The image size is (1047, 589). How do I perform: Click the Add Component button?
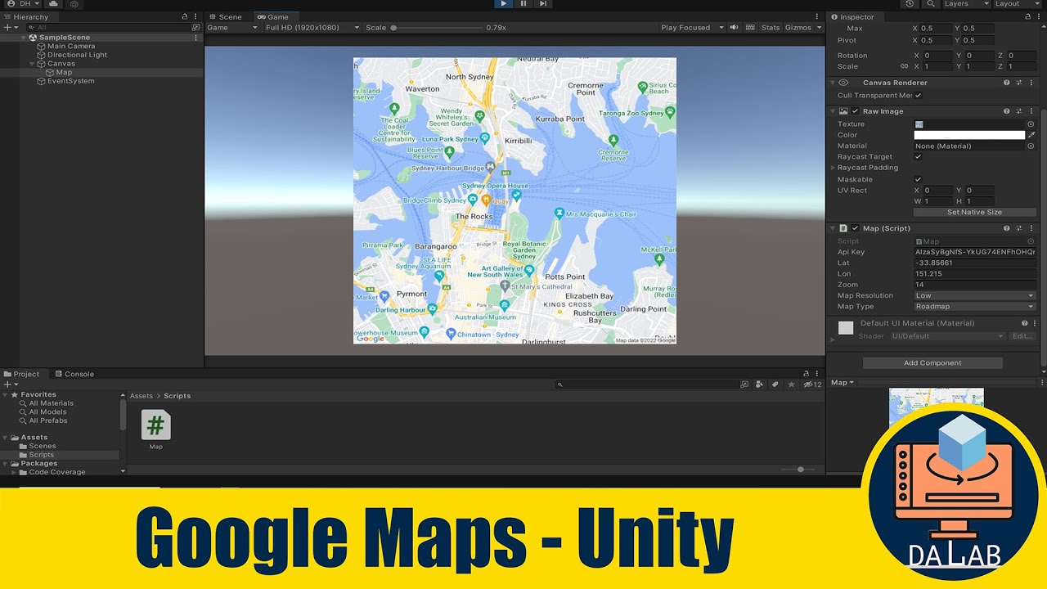tap(932, 363)
